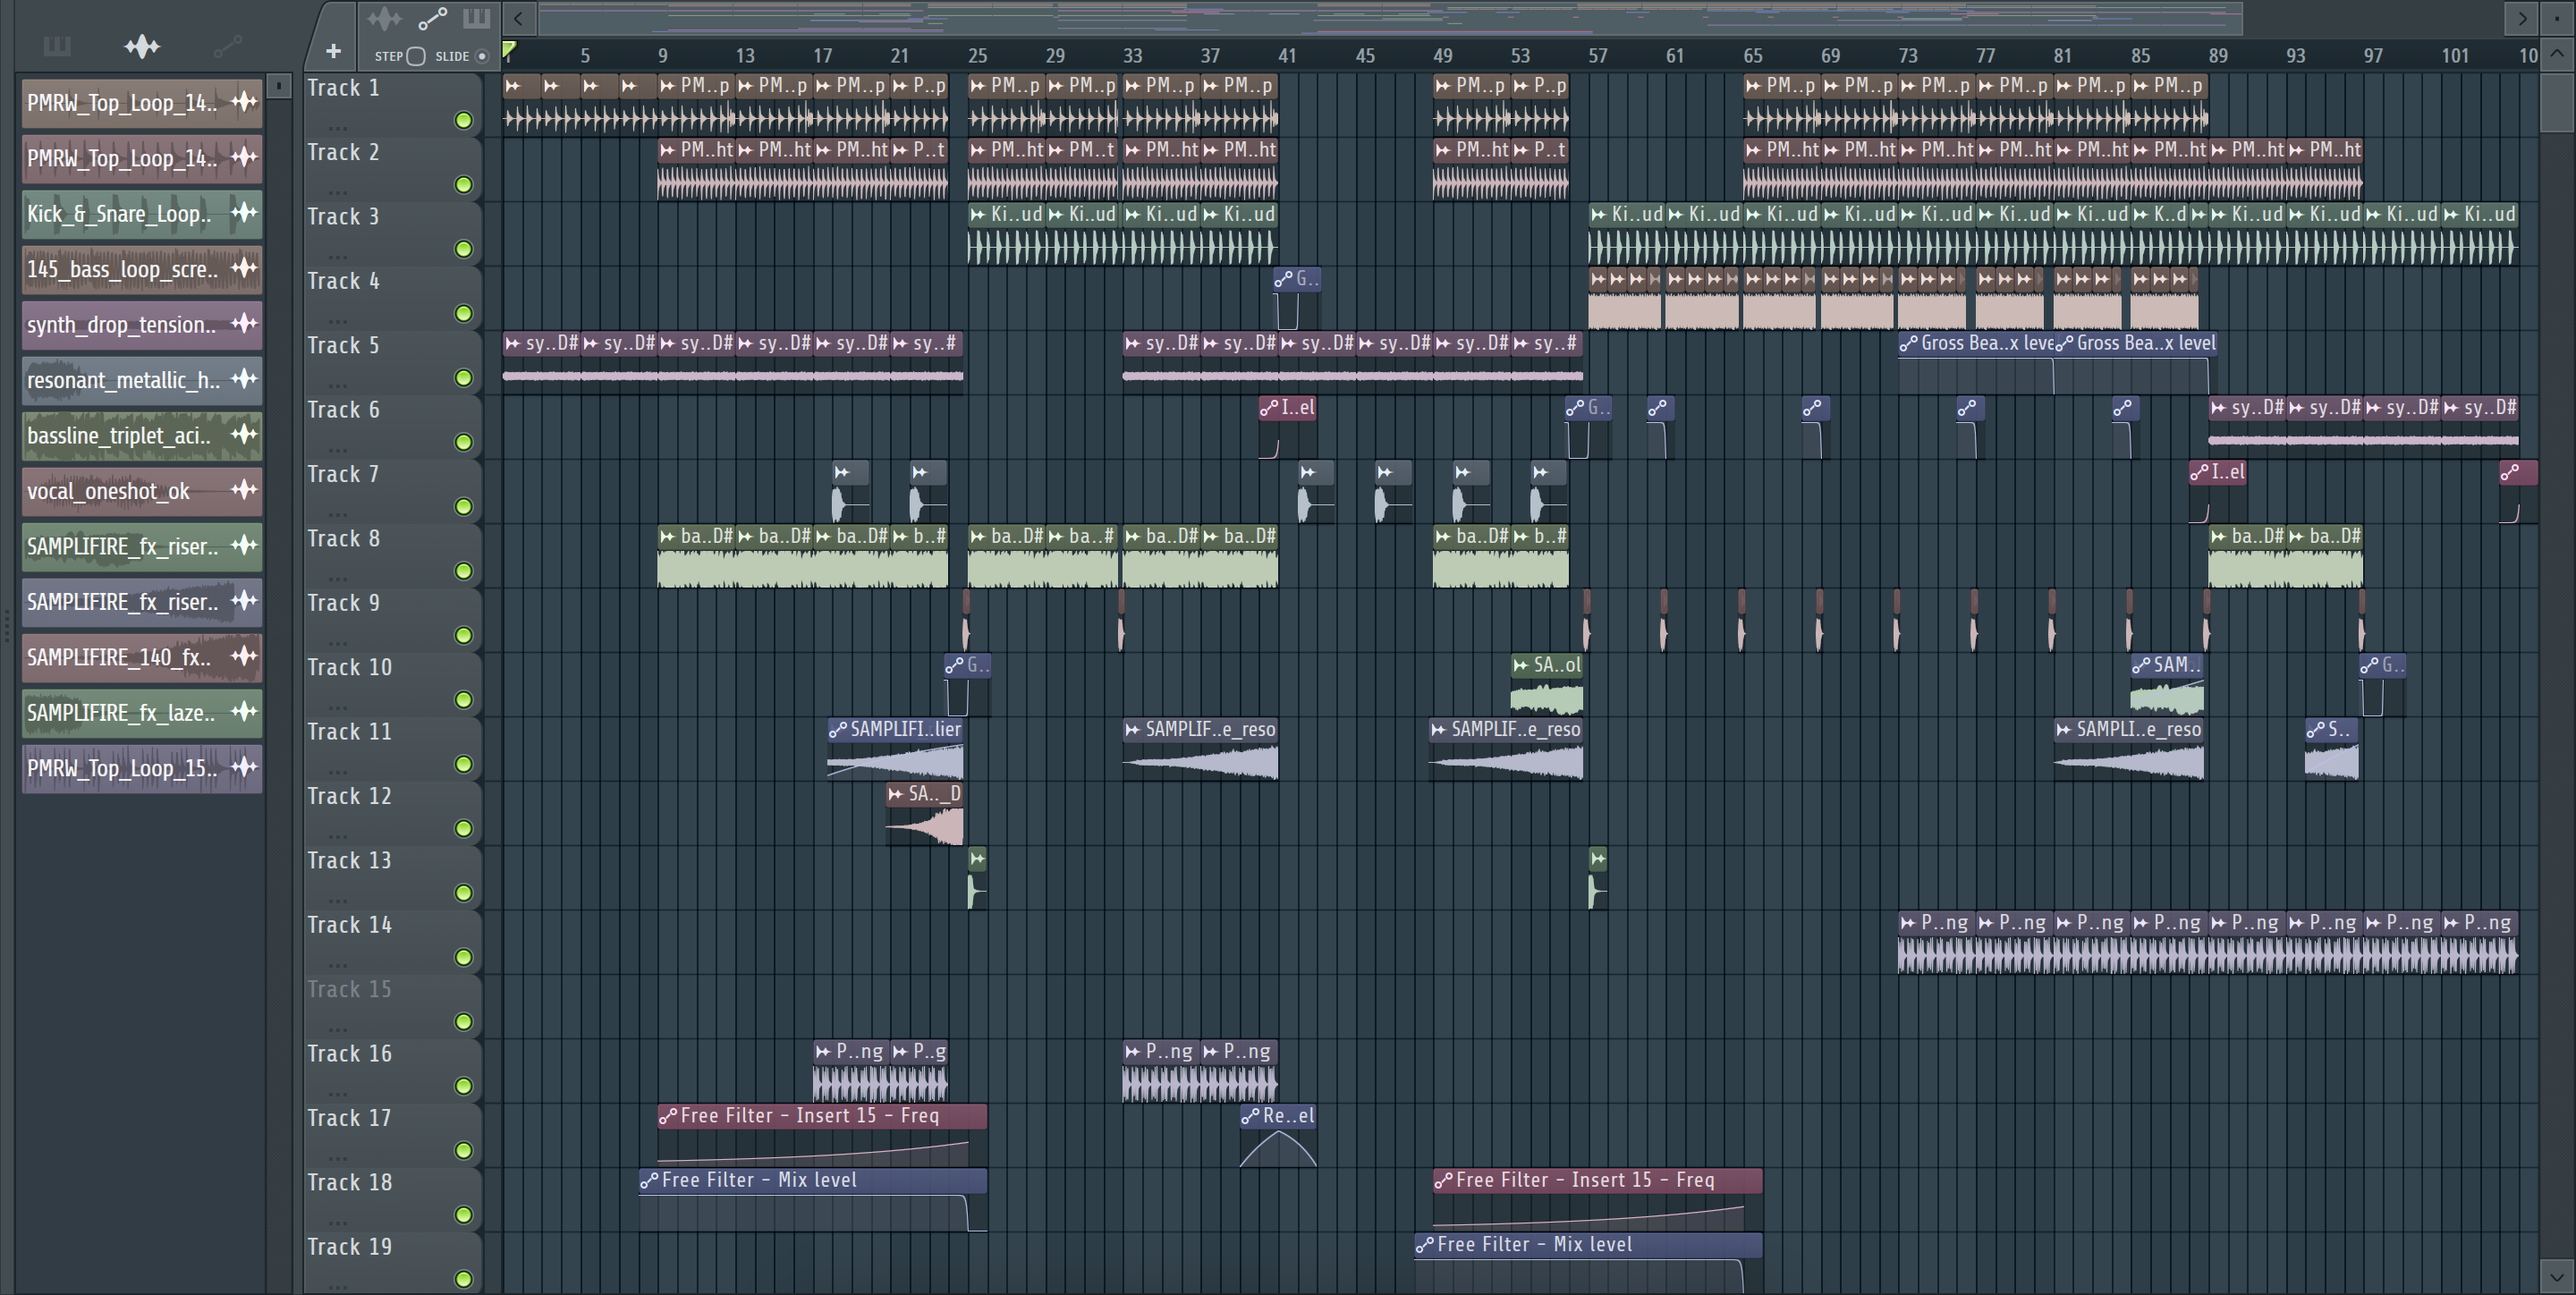Screen dimensions: 2576x1295
Task: Click bar 57 on the timeline ruler
Action: tap(1598, 56)
